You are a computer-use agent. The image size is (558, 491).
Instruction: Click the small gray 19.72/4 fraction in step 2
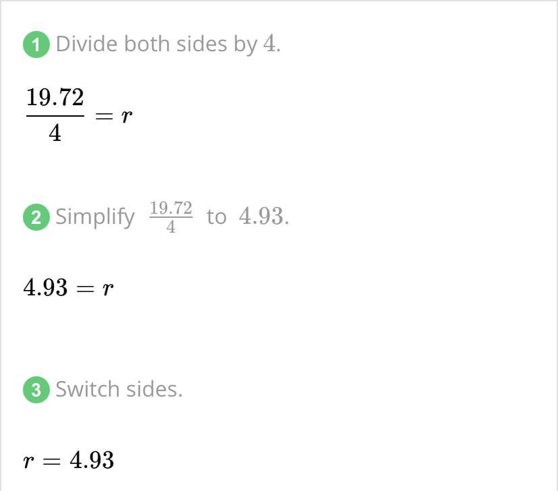click(171, 217)
